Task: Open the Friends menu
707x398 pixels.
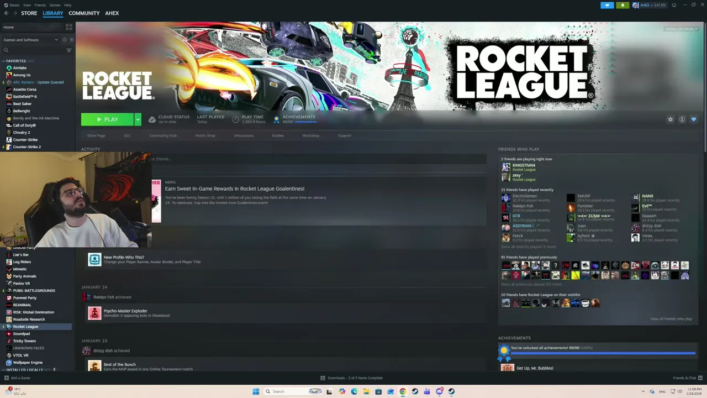Action: (x=40, y=5)
